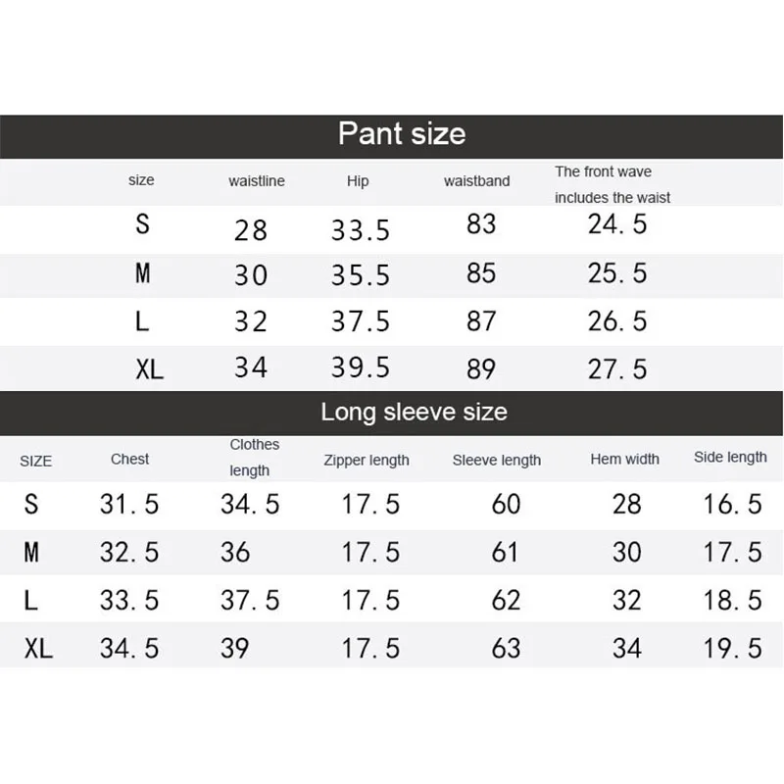Image resolution: width=784 pixels, height=784 pixels.
Task: Select the Hip column header
Action: point(358,181)
